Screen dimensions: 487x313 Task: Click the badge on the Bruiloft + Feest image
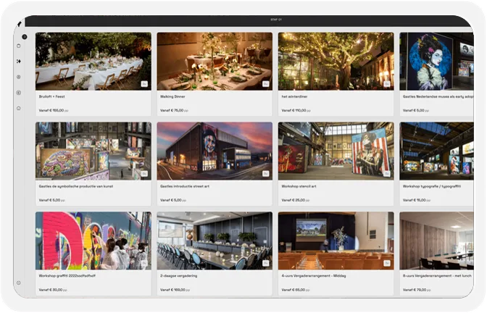(144, 84)
